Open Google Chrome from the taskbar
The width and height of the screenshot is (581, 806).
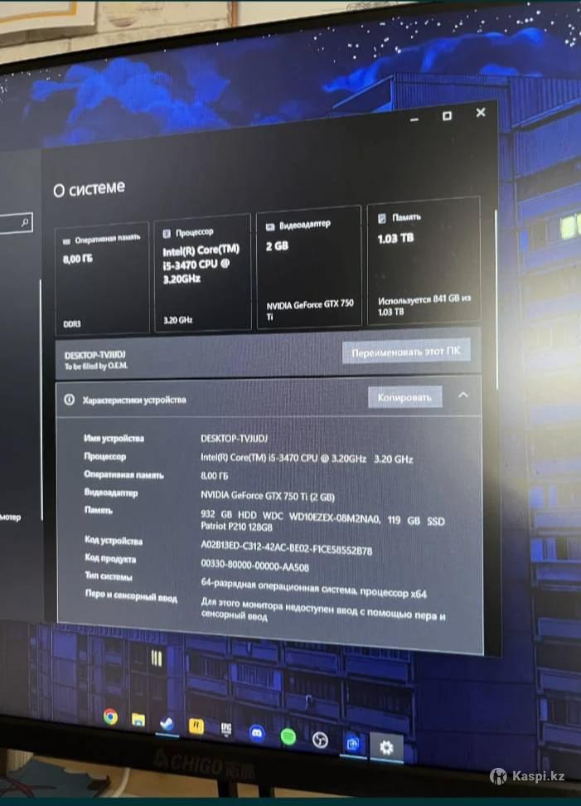pyautogui.click(x=110, y=717)
